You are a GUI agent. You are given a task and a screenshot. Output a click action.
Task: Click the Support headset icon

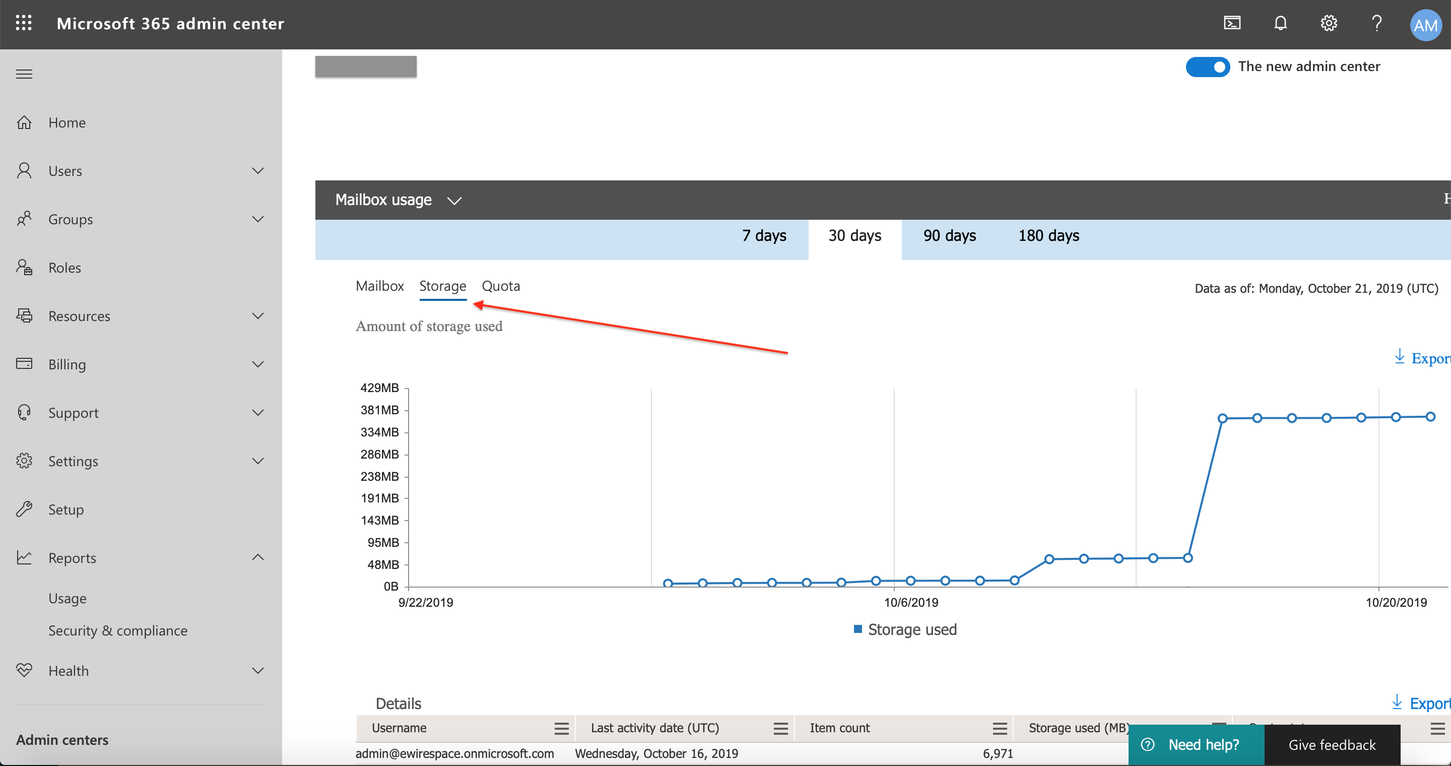[x=24, y=412]
